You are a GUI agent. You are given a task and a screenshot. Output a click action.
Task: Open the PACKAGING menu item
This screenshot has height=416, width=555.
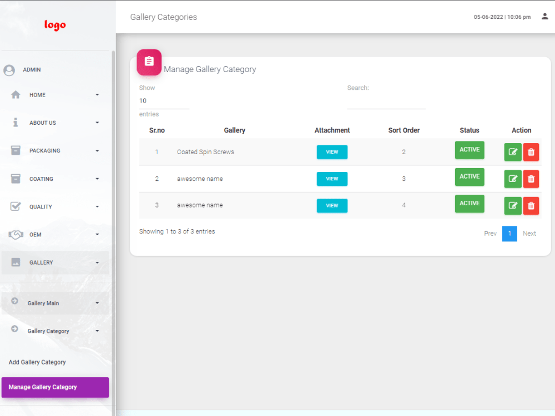55,151
